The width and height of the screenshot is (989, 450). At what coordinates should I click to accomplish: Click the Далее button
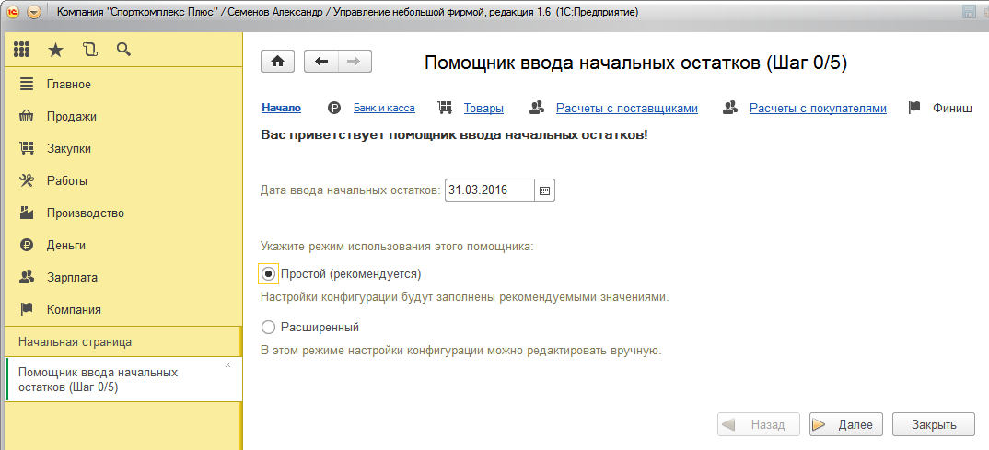click(x=846, y=425)
